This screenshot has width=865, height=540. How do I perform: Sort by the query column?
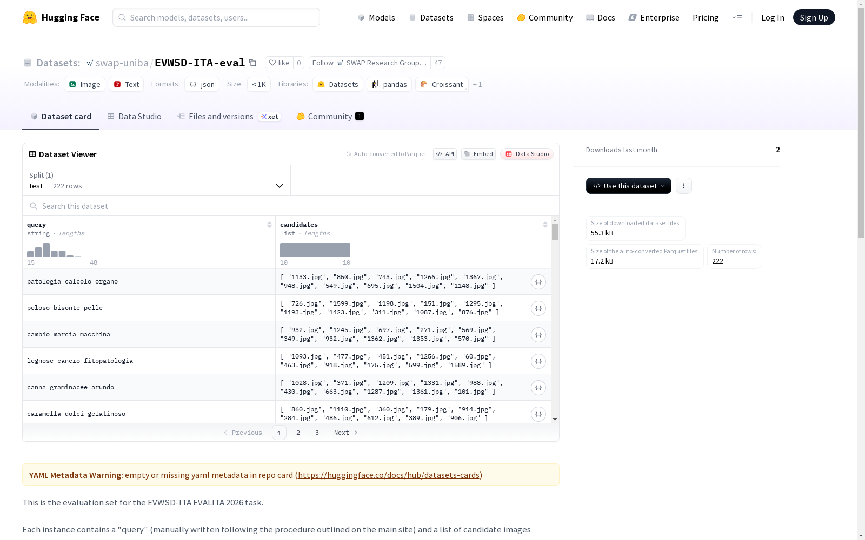(x=269, y=225)
